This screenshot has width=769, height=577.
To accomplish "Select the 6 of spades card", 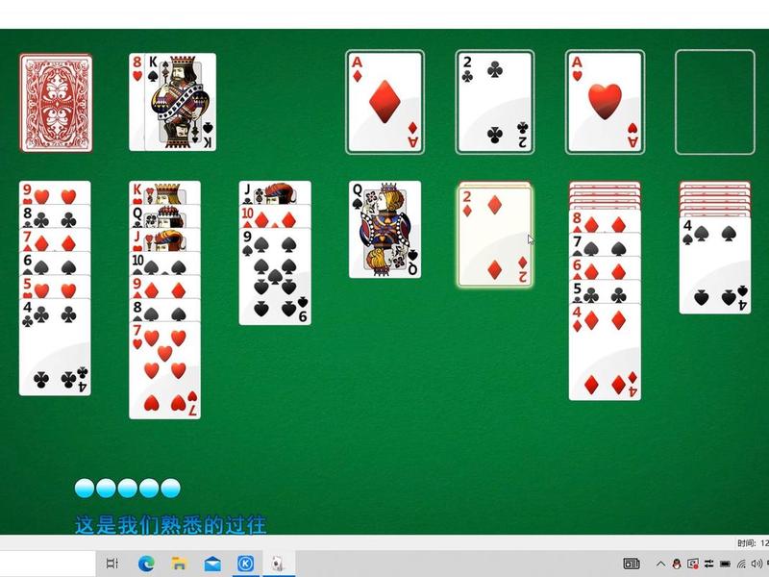I will [55, 263].
